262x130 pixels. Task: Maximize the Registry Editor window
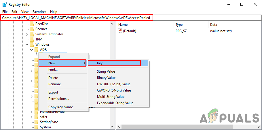[242, 5]
